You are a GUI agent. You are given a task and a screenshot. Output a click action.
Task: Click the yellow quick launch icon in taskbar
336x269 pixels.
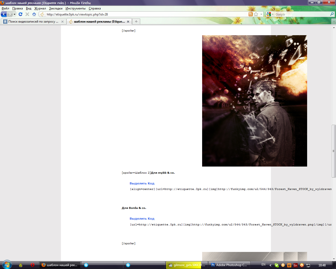click(21, 265)
